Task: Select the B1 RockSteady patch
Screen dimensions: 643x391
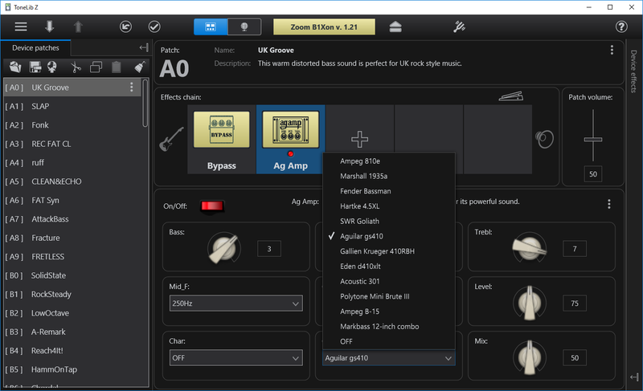Action: click(x=72, y=295)
